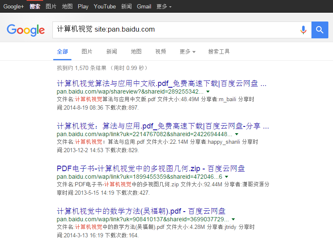The height and width of the screenshot is (247, 333).
Task: Click URL with uk=1899455359
Action: 139,177
